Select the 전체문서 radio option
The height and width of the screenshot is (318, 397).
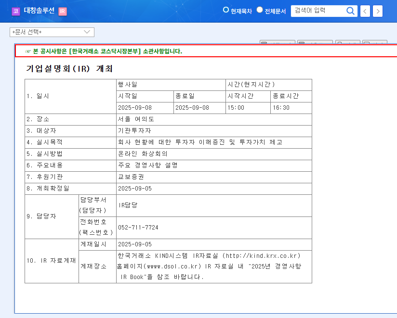coord(260,10)
